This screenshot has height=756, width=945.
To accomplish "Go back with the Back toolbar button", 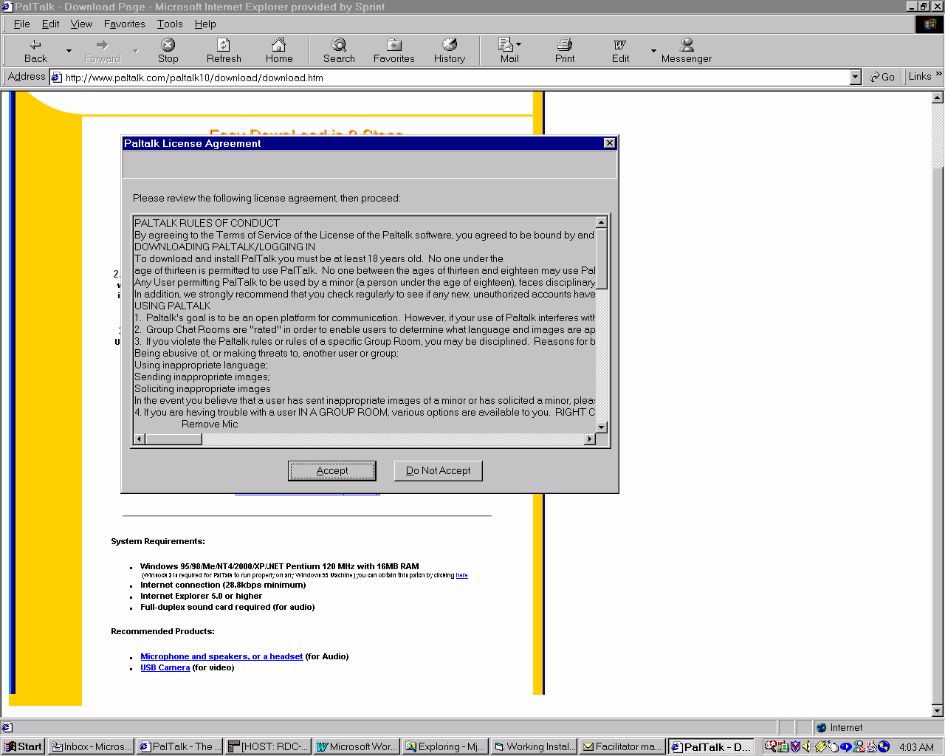I will [x=35, y=51].
